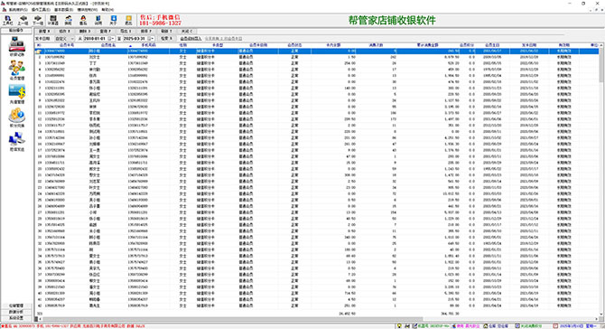The width and height of the screenshot is (605, 329).
Task: Open the Basic Data menu
Action: tap(63, 9)
